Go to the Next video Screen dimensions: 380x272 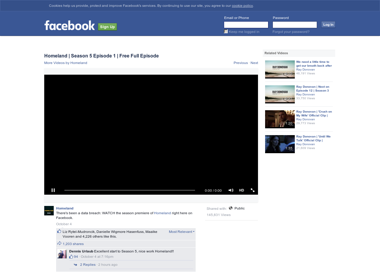click(254, 63)
